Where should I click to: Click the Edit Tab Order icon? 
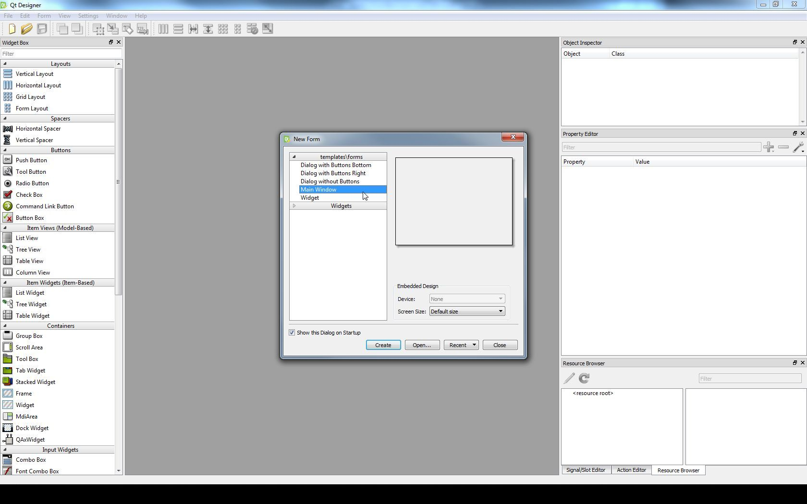(143, 29)
